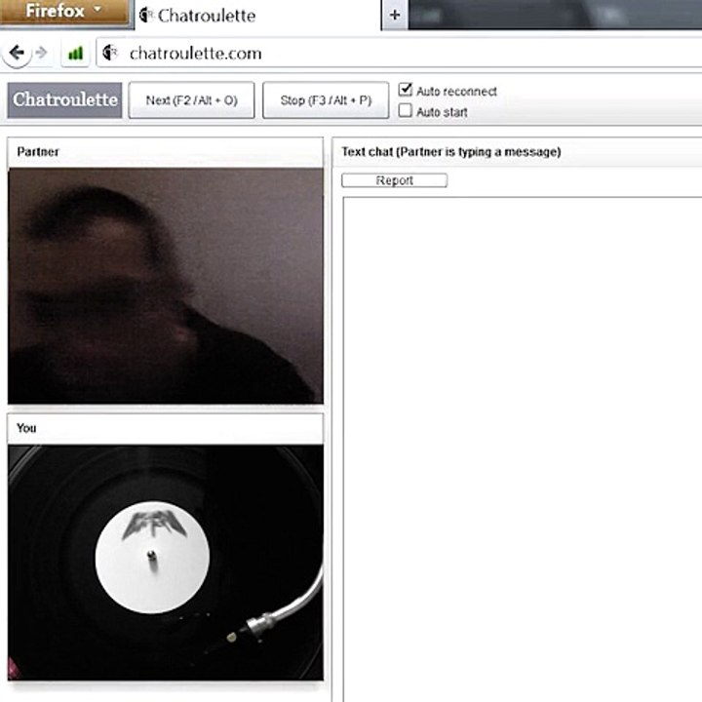Image resolution: width=702 pixels, height=702 pixels.
Task: Click the favicon on the Chatroulette tab
Action: click(146, 15)
